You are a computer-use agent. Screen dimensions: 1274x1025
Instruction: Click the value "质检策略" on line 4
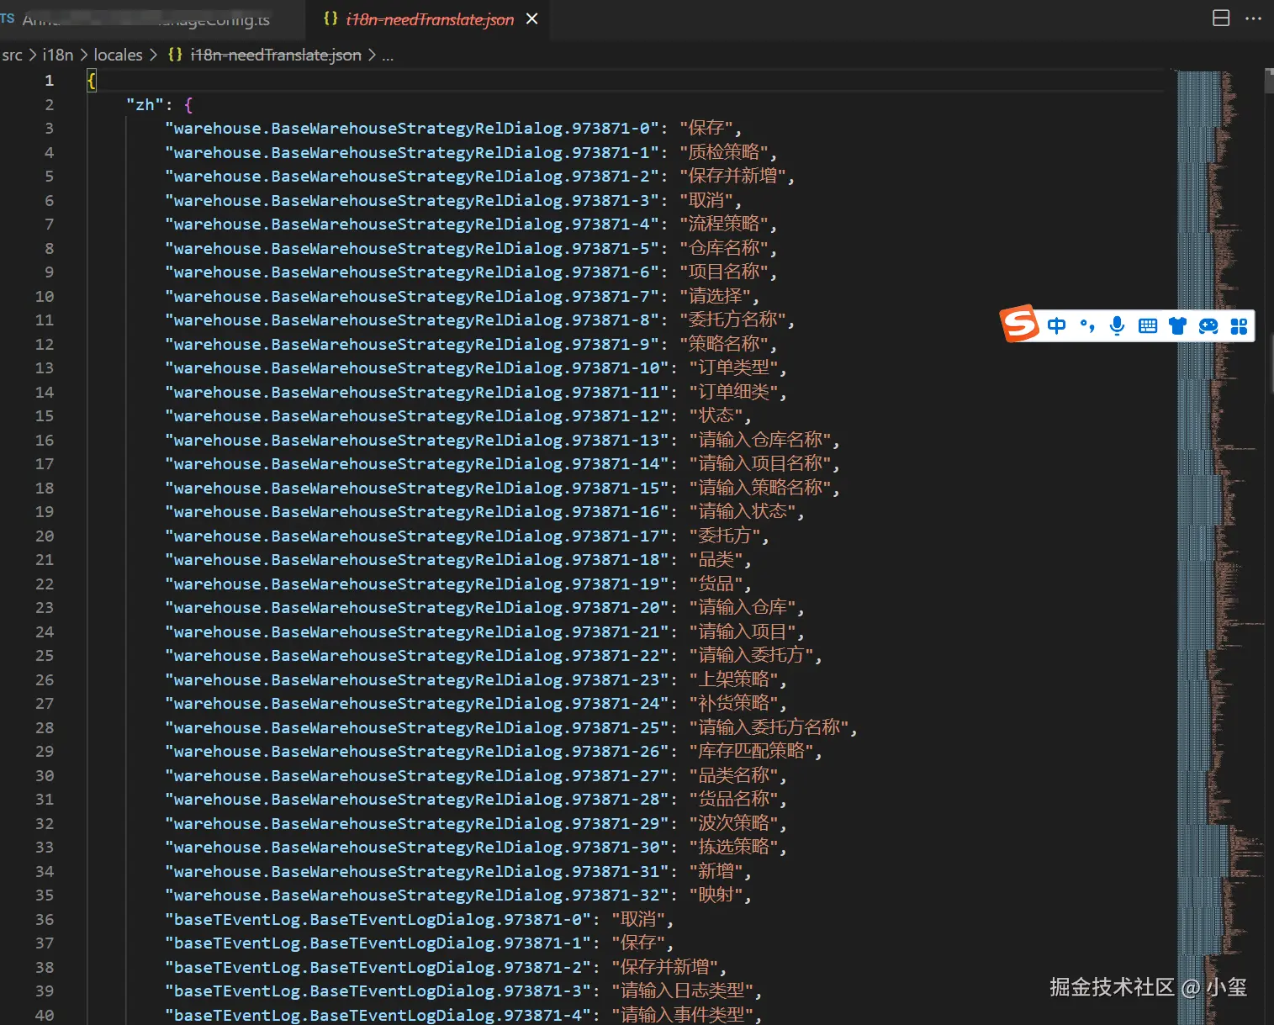(724, 152)
